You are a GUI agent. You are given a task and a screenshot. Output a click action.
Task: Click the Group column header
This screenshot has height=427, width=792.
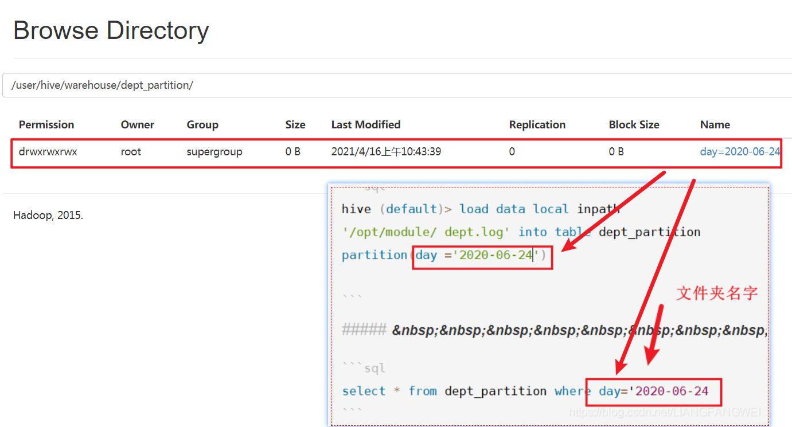(x=202, y=125)
